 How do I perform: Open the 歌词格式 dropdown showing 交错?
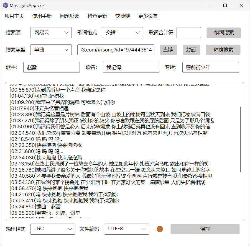tap(122, 32)
